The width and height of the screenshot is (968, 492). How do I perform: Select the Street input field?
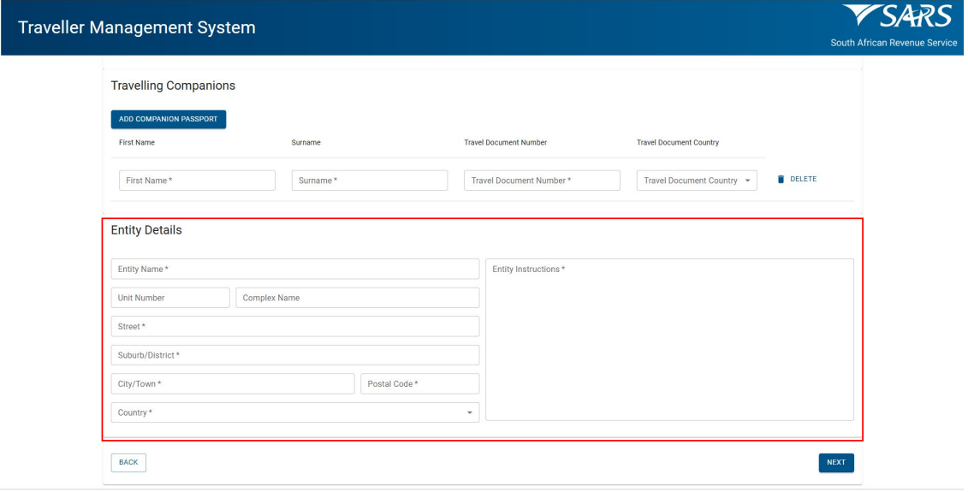pyautogui.click(x=294, y=327)
